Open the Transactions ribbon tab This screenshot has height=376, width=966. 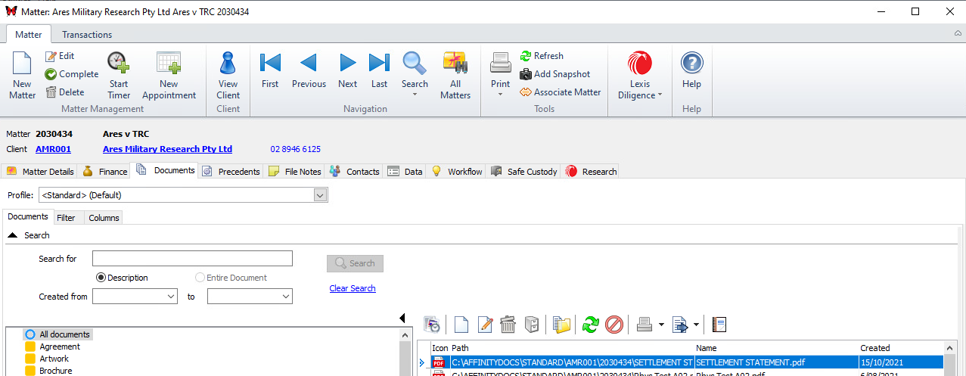87,35
